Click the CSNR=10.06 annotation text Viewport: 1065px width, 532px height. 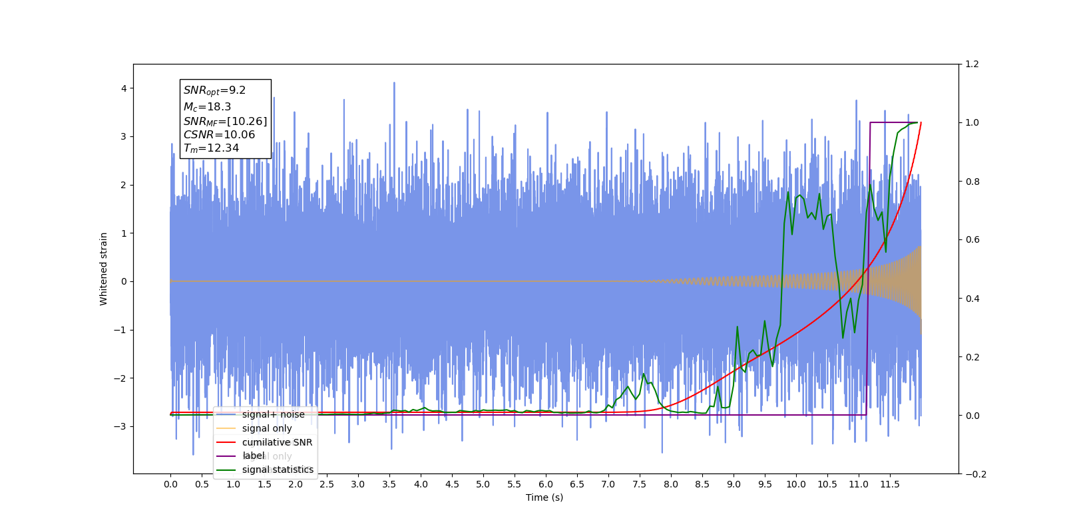pyautogui.click(x=219, y=134)
